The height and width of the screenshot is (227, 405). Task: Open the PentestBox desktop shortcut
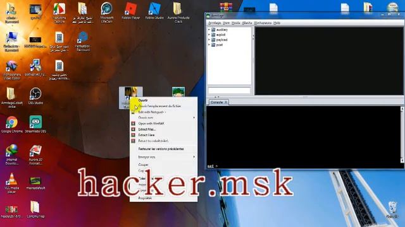tap(83, 41)
